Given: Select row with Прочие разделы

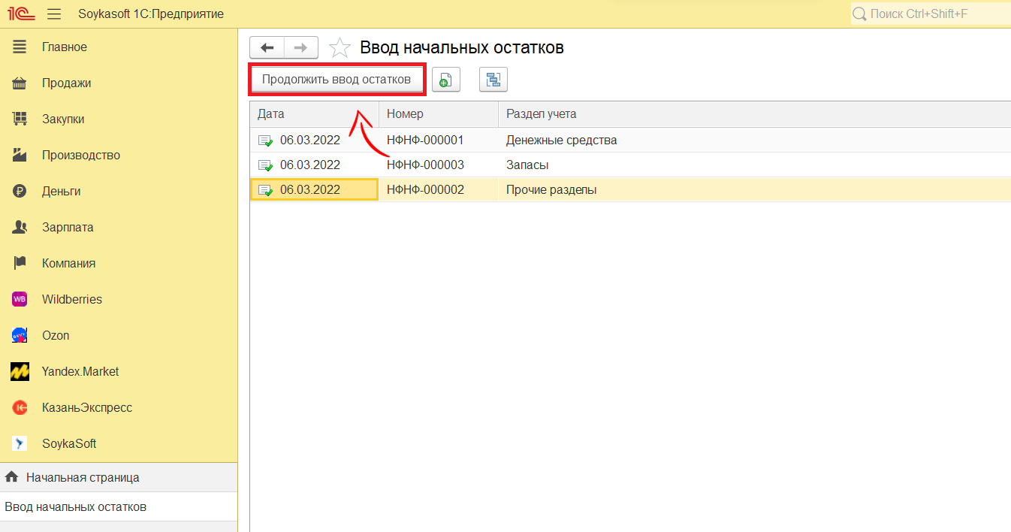Looking at the screenshot, I should coord(630,189).
